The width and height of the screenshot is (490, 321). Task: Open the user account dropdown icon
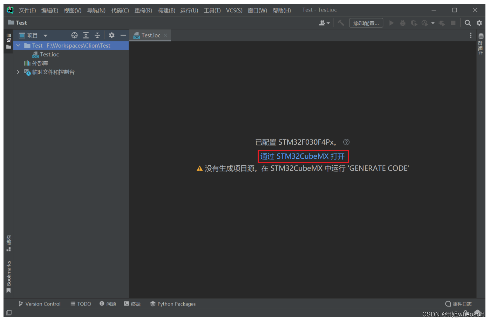(x=324, y=23)
